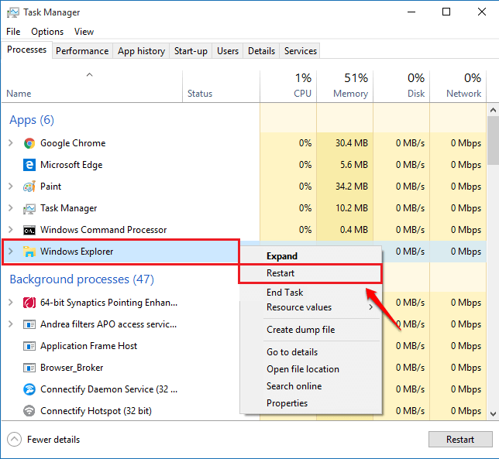
Task: Click the Windows Command Processor icon
Action: point(29,230)
